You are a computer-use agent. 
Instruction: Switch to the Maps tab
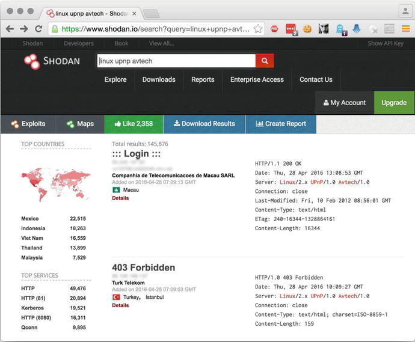coord(80,124)
